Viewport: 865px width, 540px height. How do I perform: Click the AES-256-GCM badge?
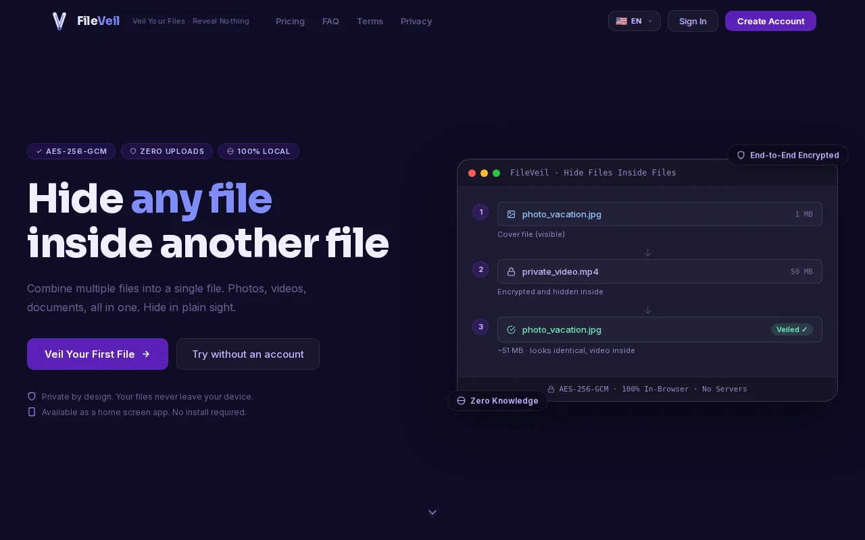tap(71, 151)
